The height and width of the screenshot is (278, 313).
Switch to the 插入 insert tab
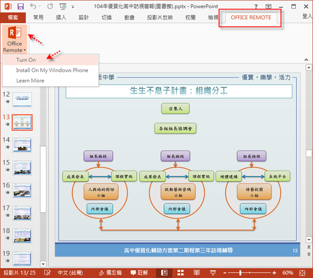point(61,18)
